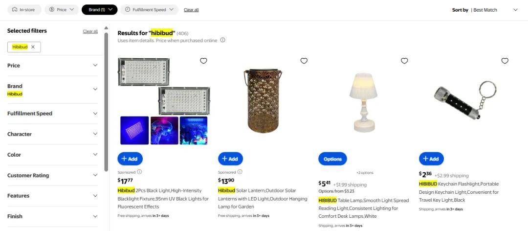Screen dimensions: 528x231
Task: Click Clear all link in Selected filters
Action: coord(90,31)
